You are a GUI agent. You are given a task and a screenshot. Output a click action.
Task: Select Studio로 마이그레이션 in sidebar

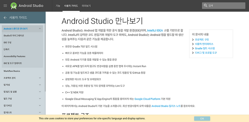[14, 36]
